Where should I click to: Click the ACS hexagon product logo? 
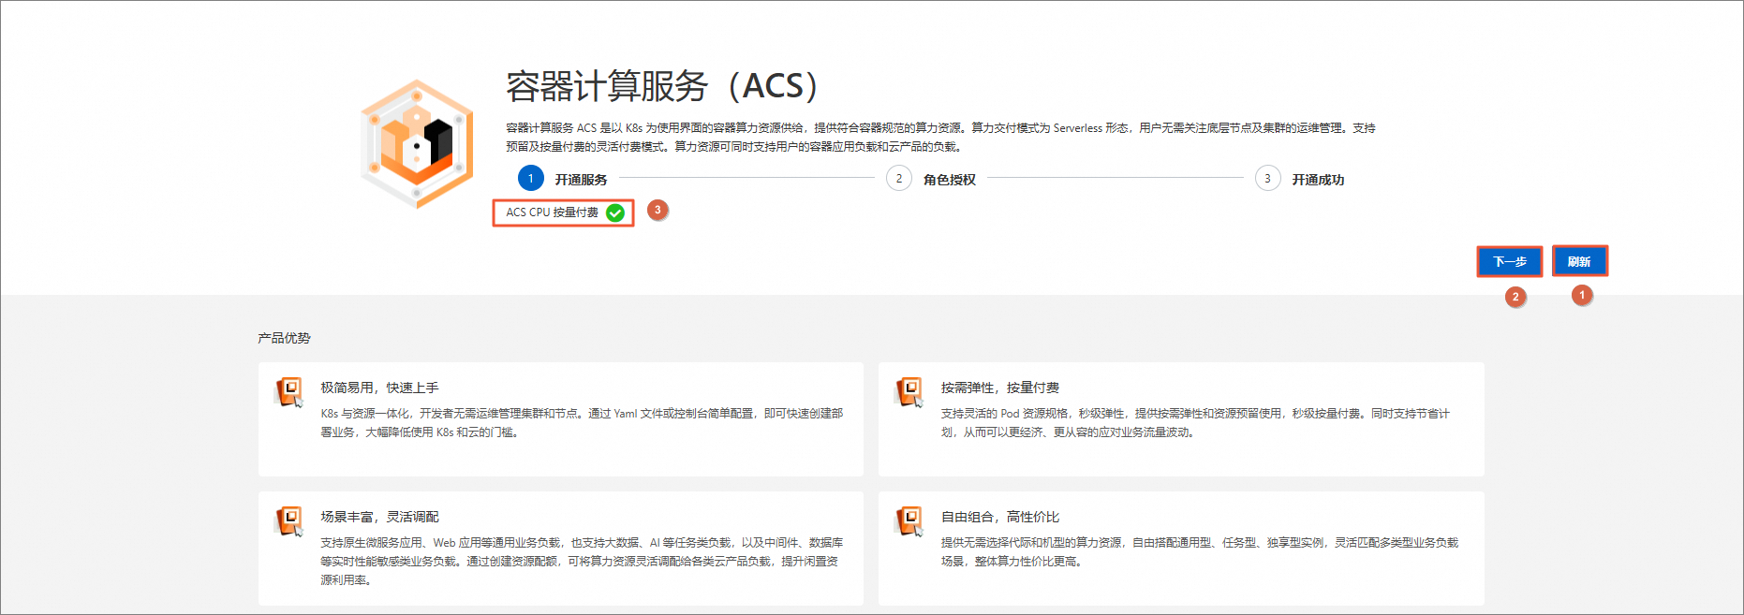pos(417,144)
